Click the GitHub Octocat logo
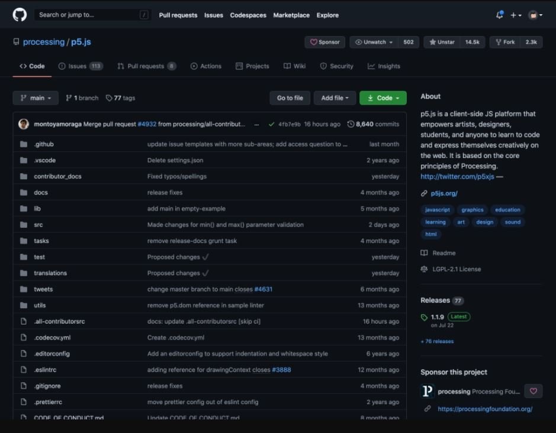Viewport: 556px width, 433px height. [x=20, y=15]
